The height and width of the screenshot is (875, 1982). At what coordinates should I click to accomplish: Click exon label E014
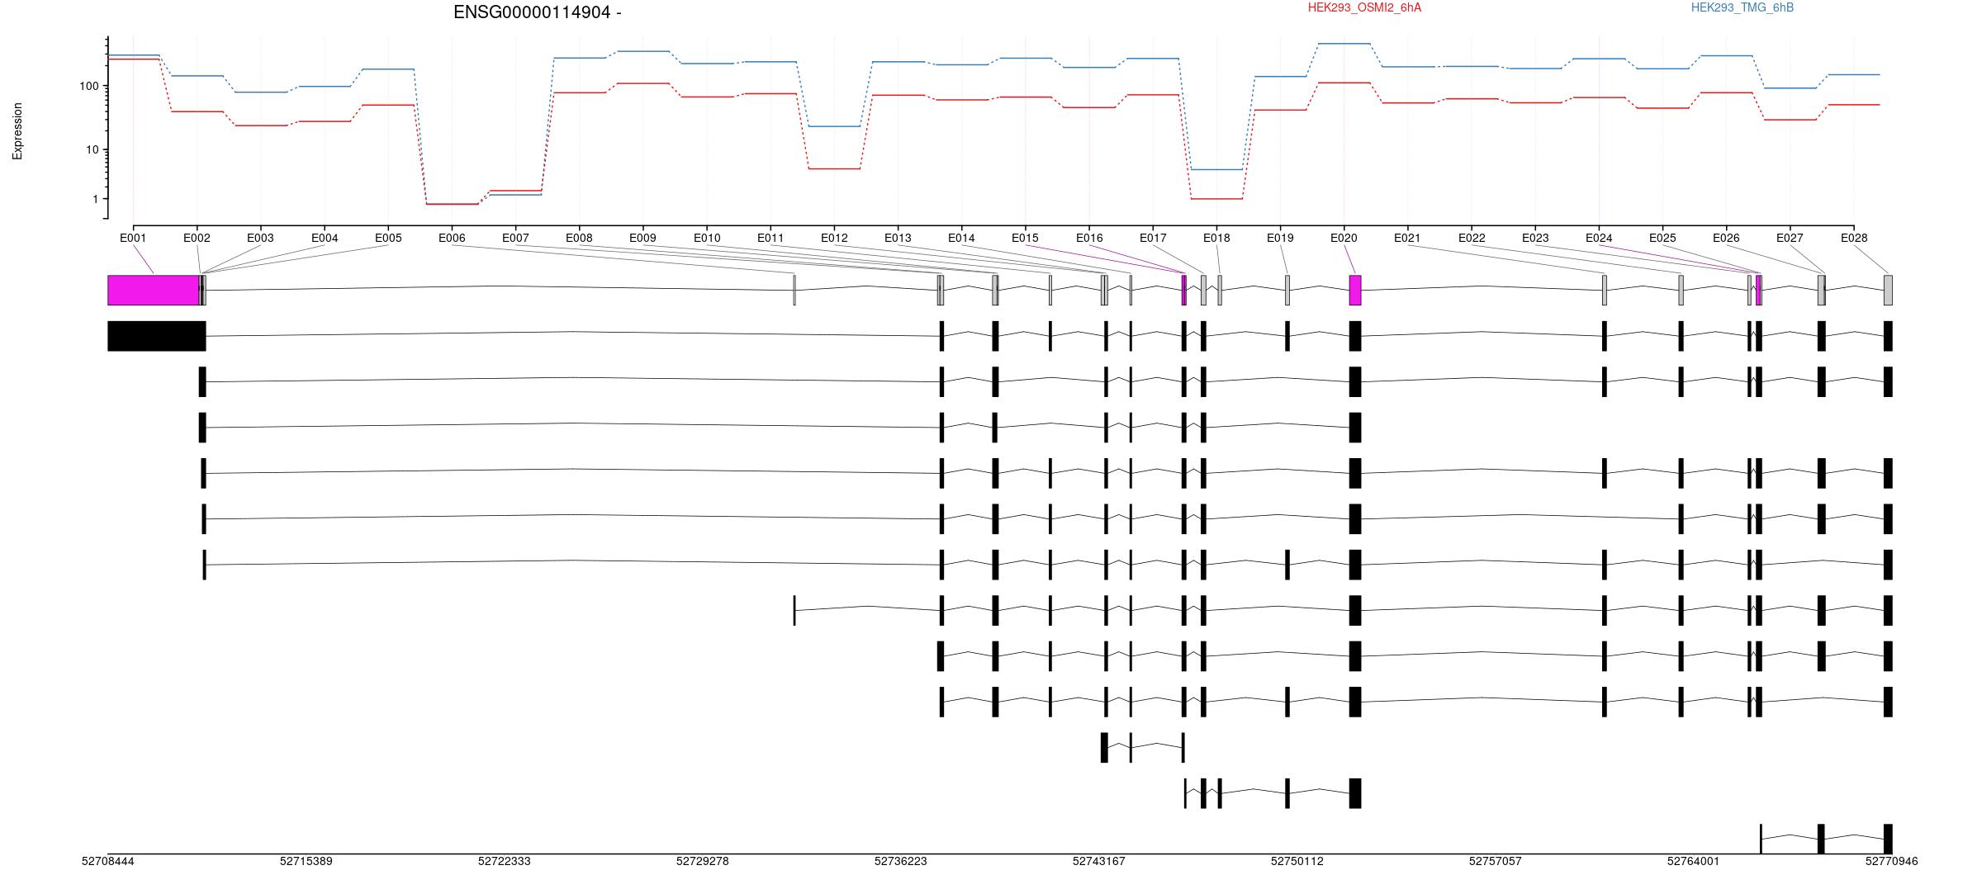click(x=961, y=238)
